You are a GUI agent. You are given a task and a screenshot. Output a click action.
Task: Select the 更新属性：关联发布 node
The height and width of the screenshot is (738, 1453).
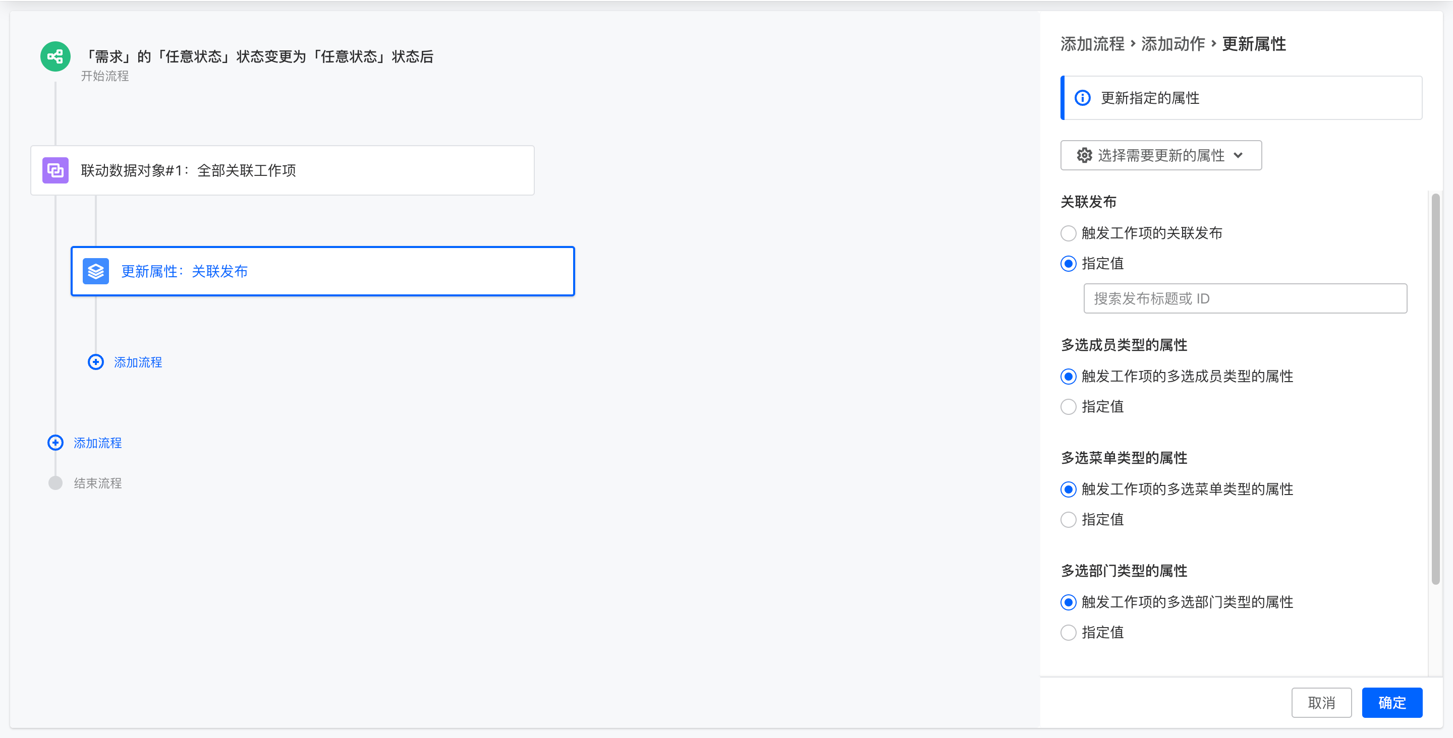pos(323,271)
